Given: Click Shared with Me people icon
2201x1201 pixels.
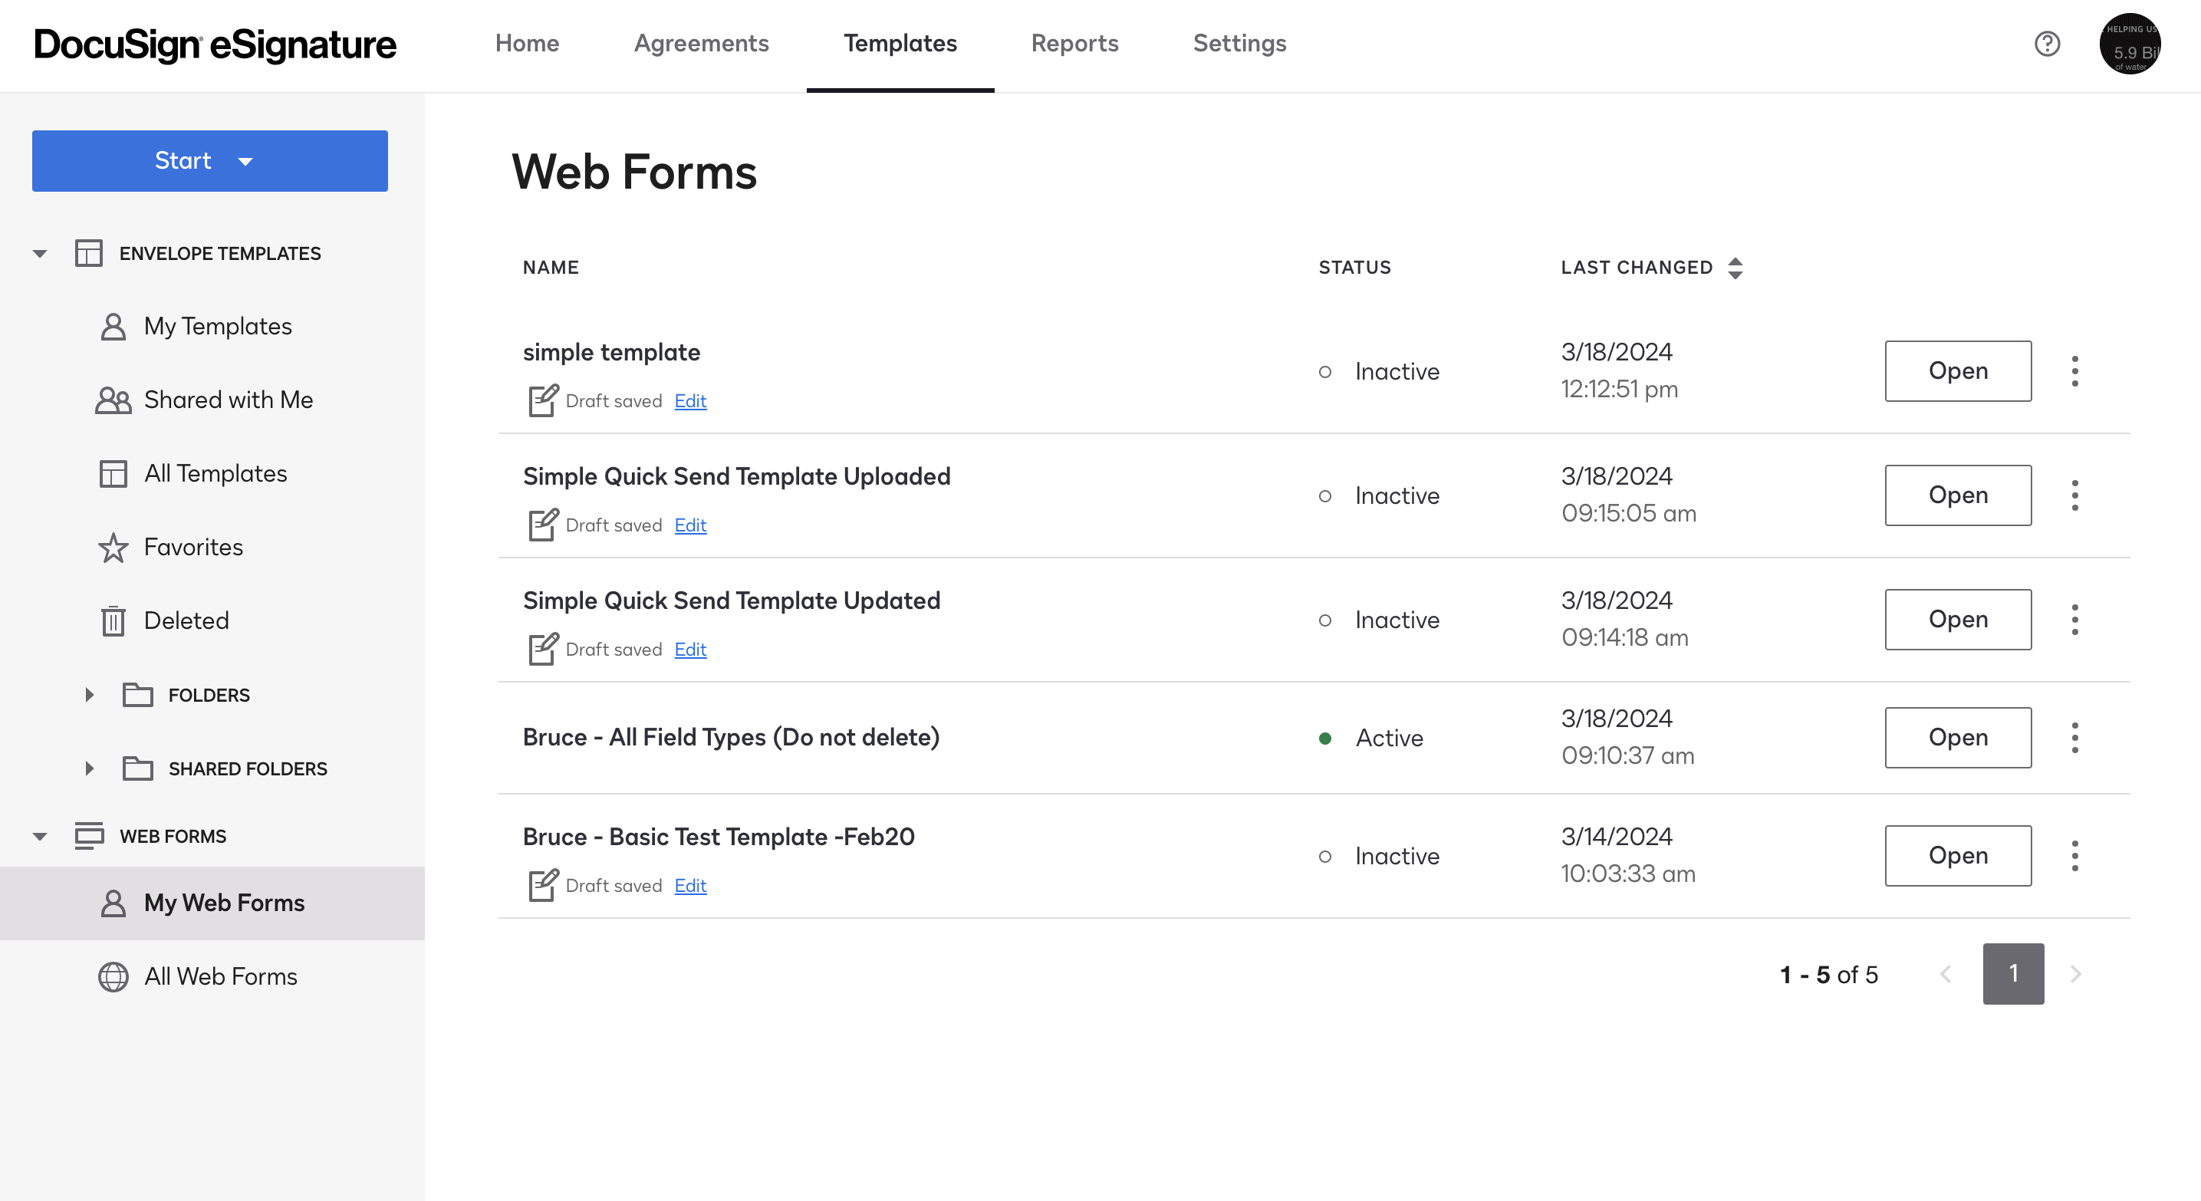Looking at the screenshot, I should click(113, 400).
